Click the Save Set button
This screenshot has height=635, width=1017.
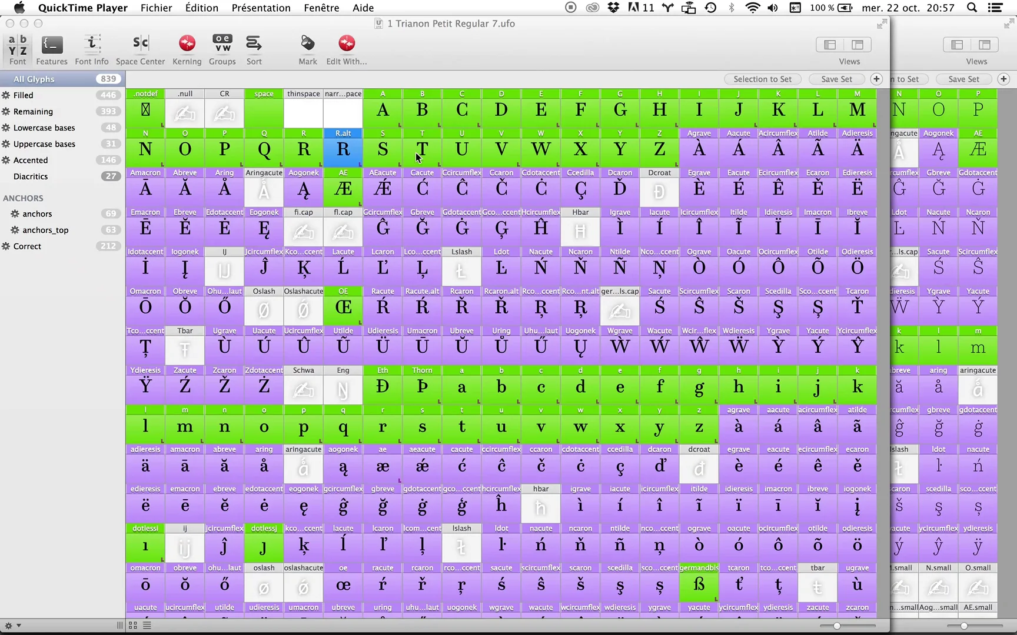[836, 79]
